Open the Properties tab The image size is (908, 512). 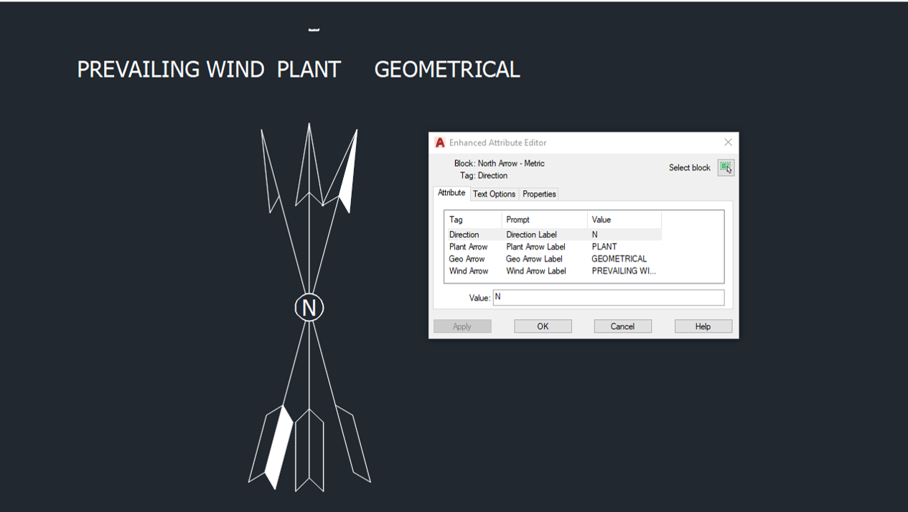pos(539,194)
